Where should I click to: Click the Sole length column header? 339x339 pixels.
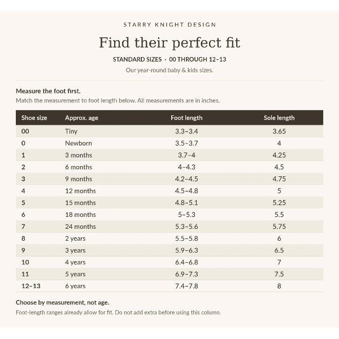[279, 118]
